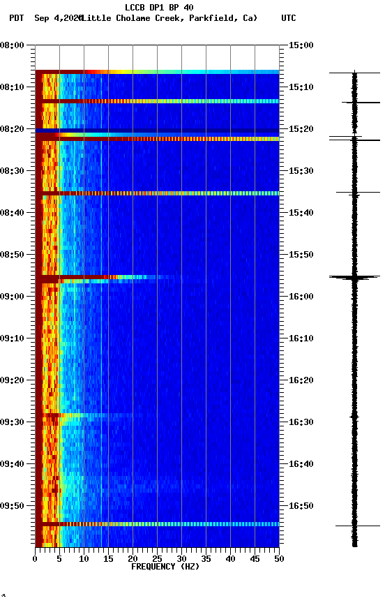385x603 pixels.
Task: Click the 09:50 PDT time label
Action: coord(12,506)
